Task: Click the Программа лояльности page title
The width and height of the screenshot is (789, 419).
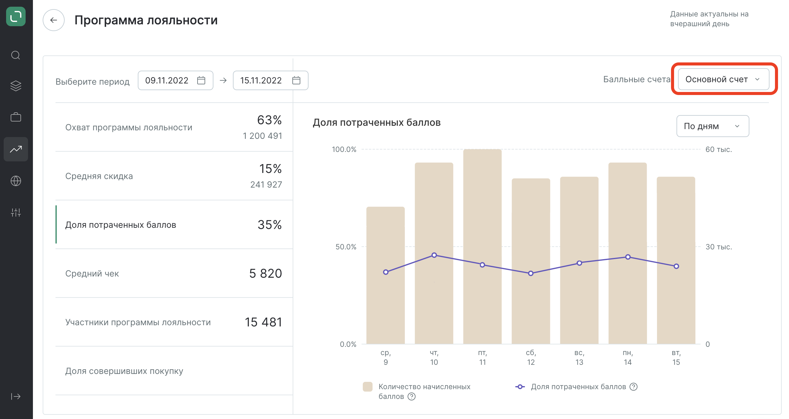Action: 146,20
